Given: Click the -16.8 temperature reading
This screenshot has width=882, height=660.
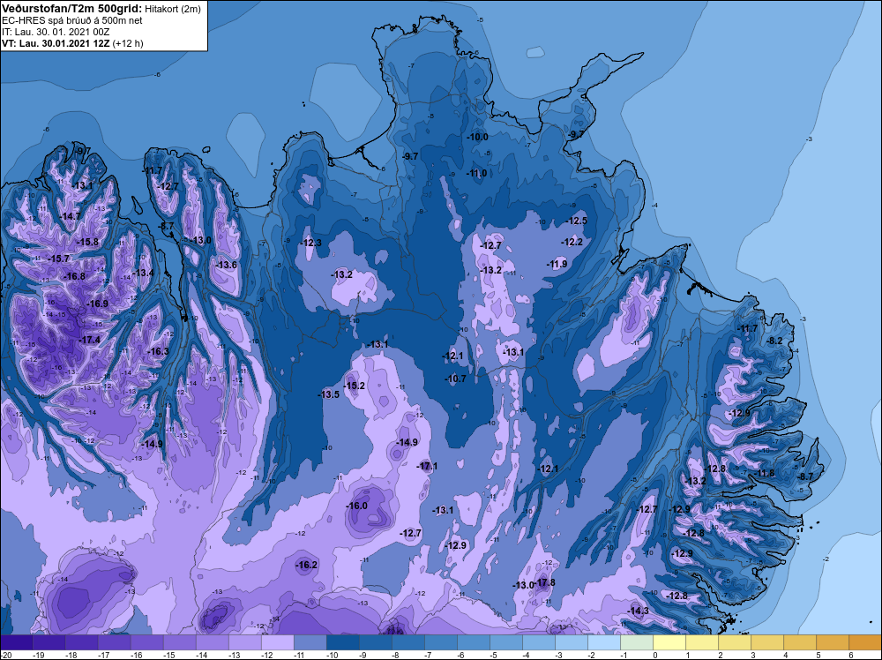Looking at the screenshot, I should tap(74, 276).
